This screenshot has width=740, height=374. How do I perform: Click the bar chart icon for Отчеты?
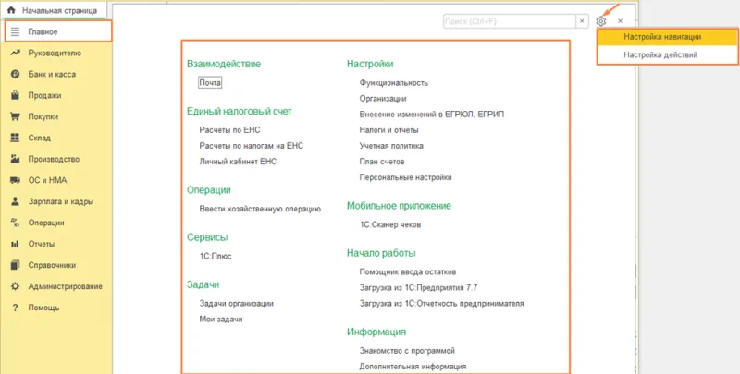[x=15, y=244]
